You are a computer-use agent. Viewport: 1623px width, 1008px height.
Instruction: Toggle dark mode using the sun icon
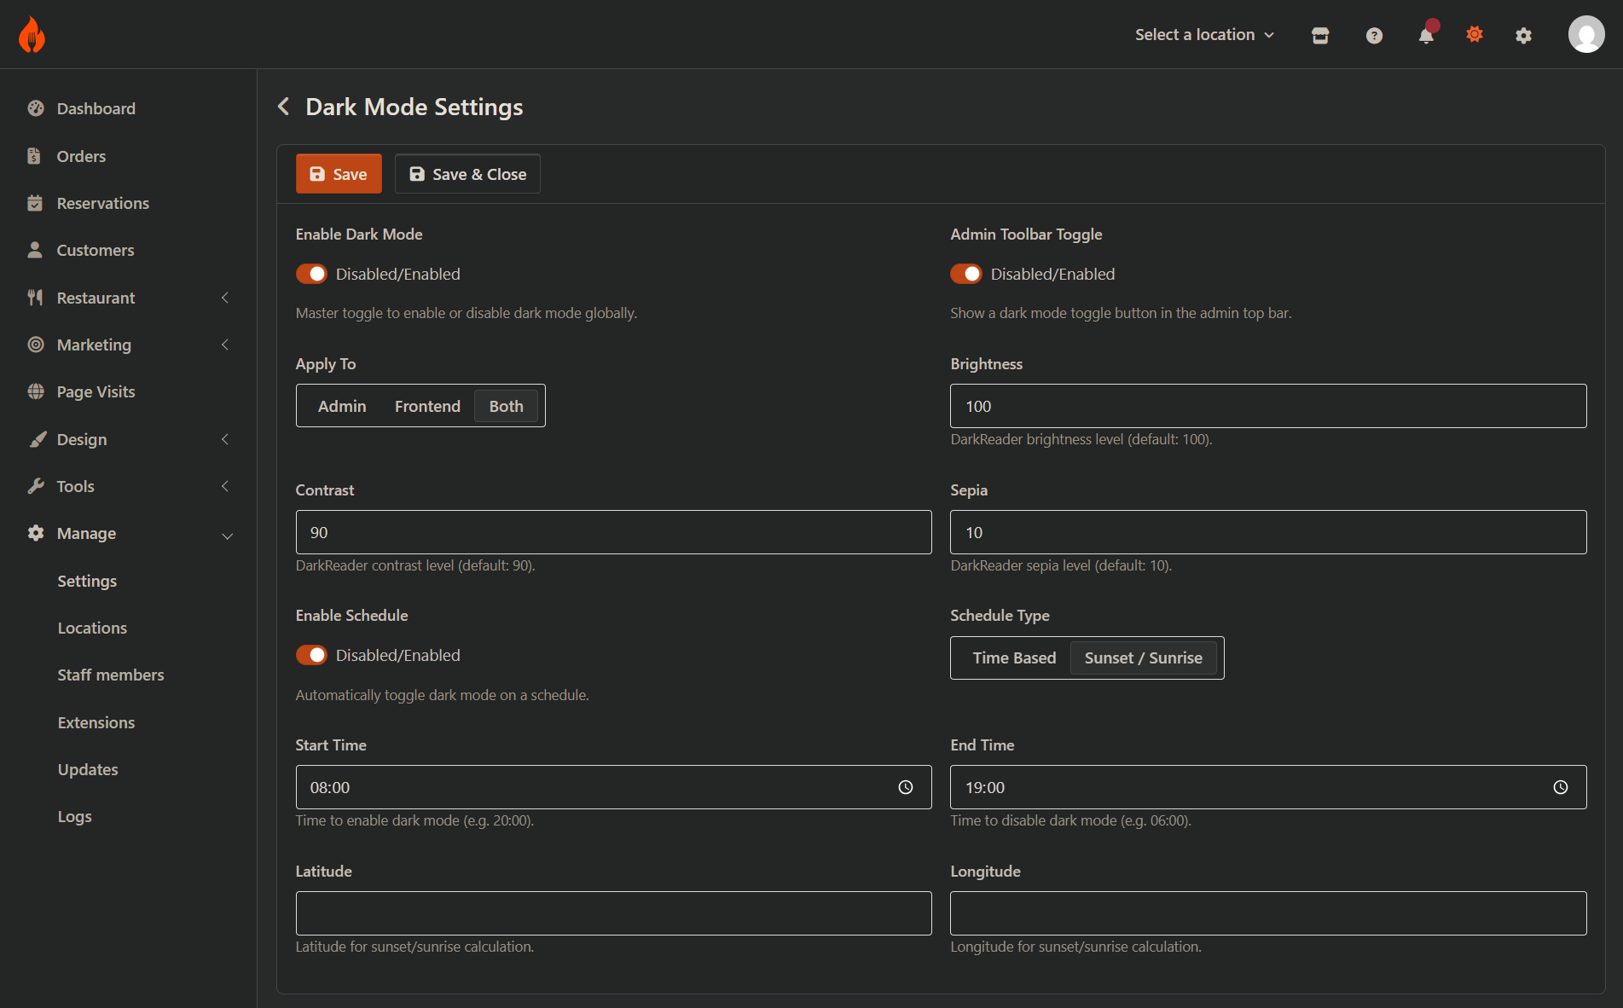click(1475, 35)
